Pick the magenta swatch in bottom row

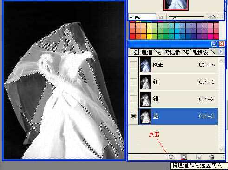pyautogui.click(x=210, y=37)
